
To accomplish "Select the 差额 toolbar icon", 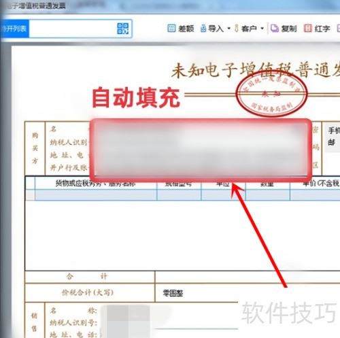I will [x=171, y=29].
